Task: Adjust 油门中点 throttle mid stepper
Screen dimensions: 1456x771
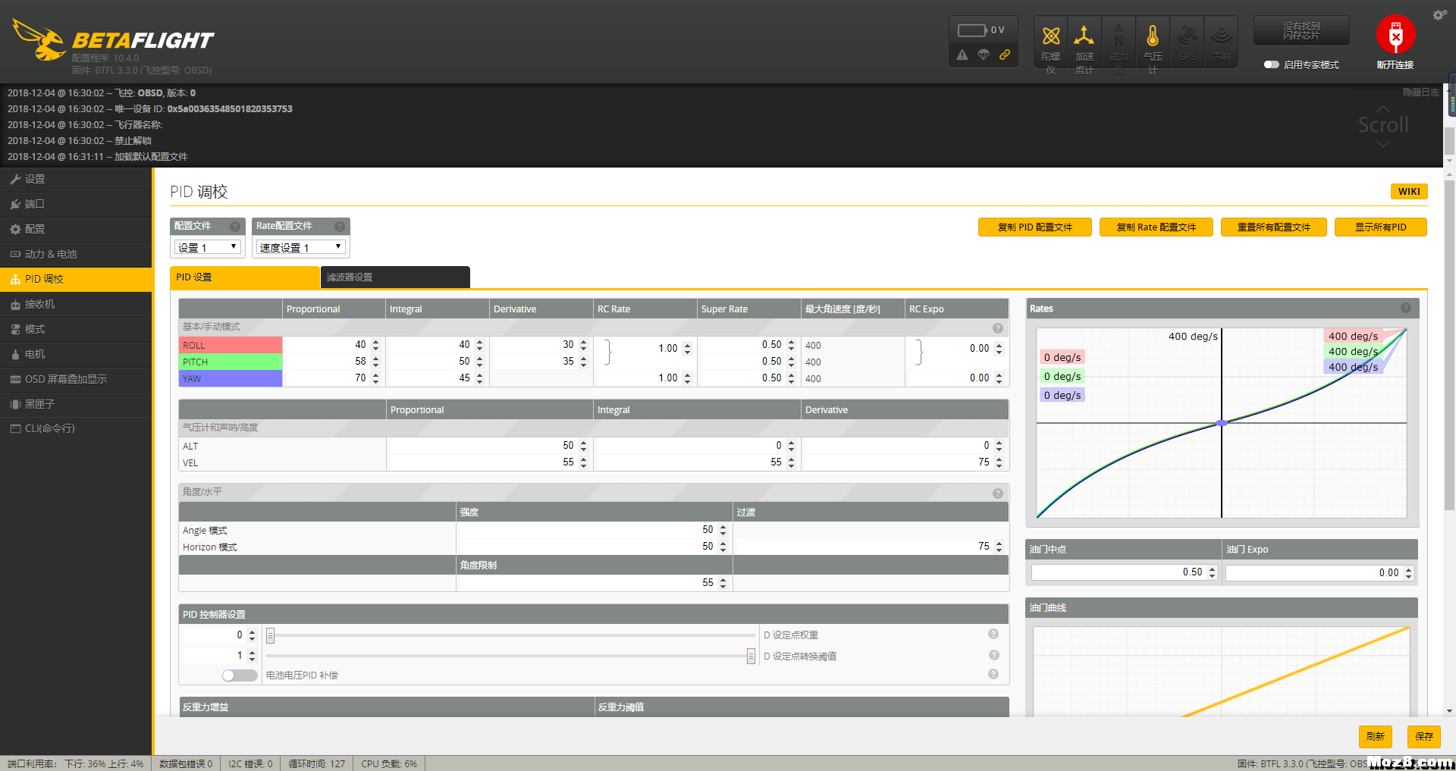Action: [x=1213, y=572]
